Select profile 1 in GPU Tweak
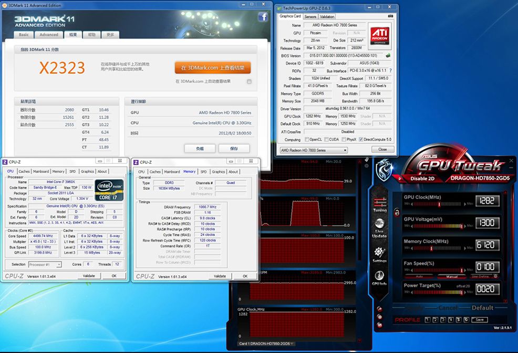This screenshot has height=353, width=518. click(427, 320)
